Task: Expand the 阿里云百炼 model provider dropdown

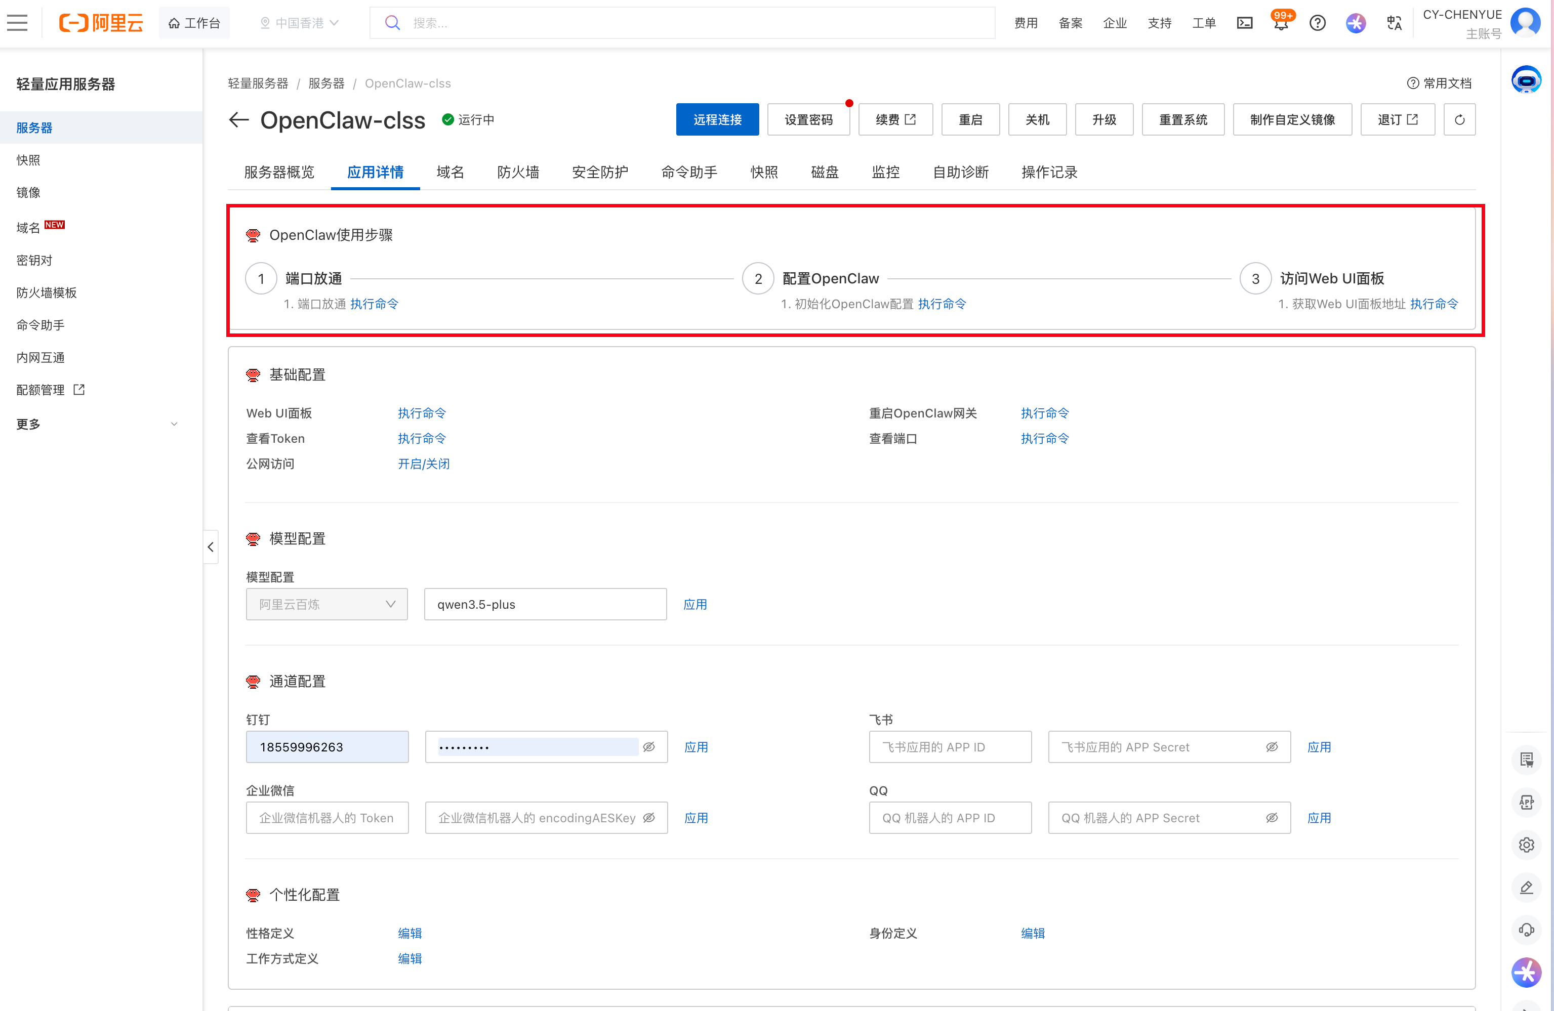Action: [x=326, y=604]
